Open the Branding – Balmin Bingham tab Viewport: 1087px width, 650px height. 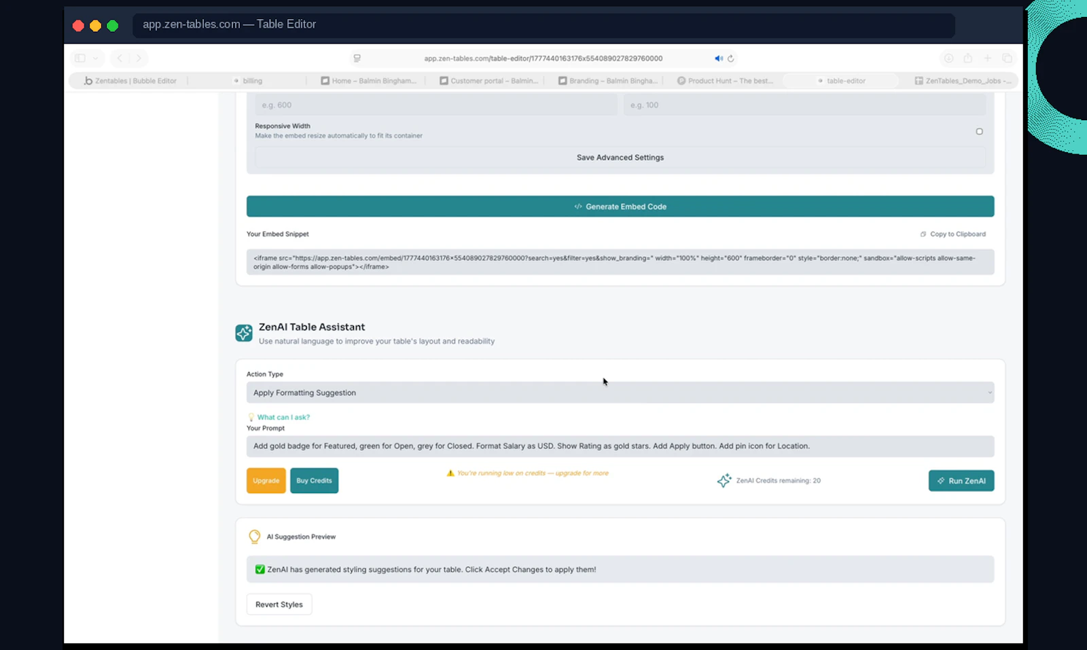[607, 81]
